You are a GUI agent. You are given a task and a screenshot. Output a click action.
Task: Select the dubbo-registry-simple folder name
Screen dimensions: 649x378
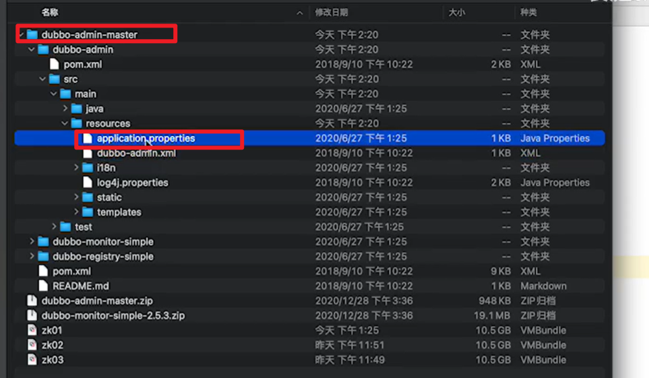103,257
